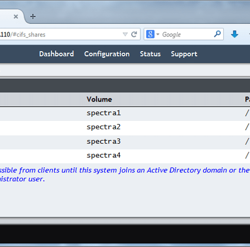Click the blue Active Directory notice text
Image resolution: width=250 pixels, height=247 pixels.
125,175
